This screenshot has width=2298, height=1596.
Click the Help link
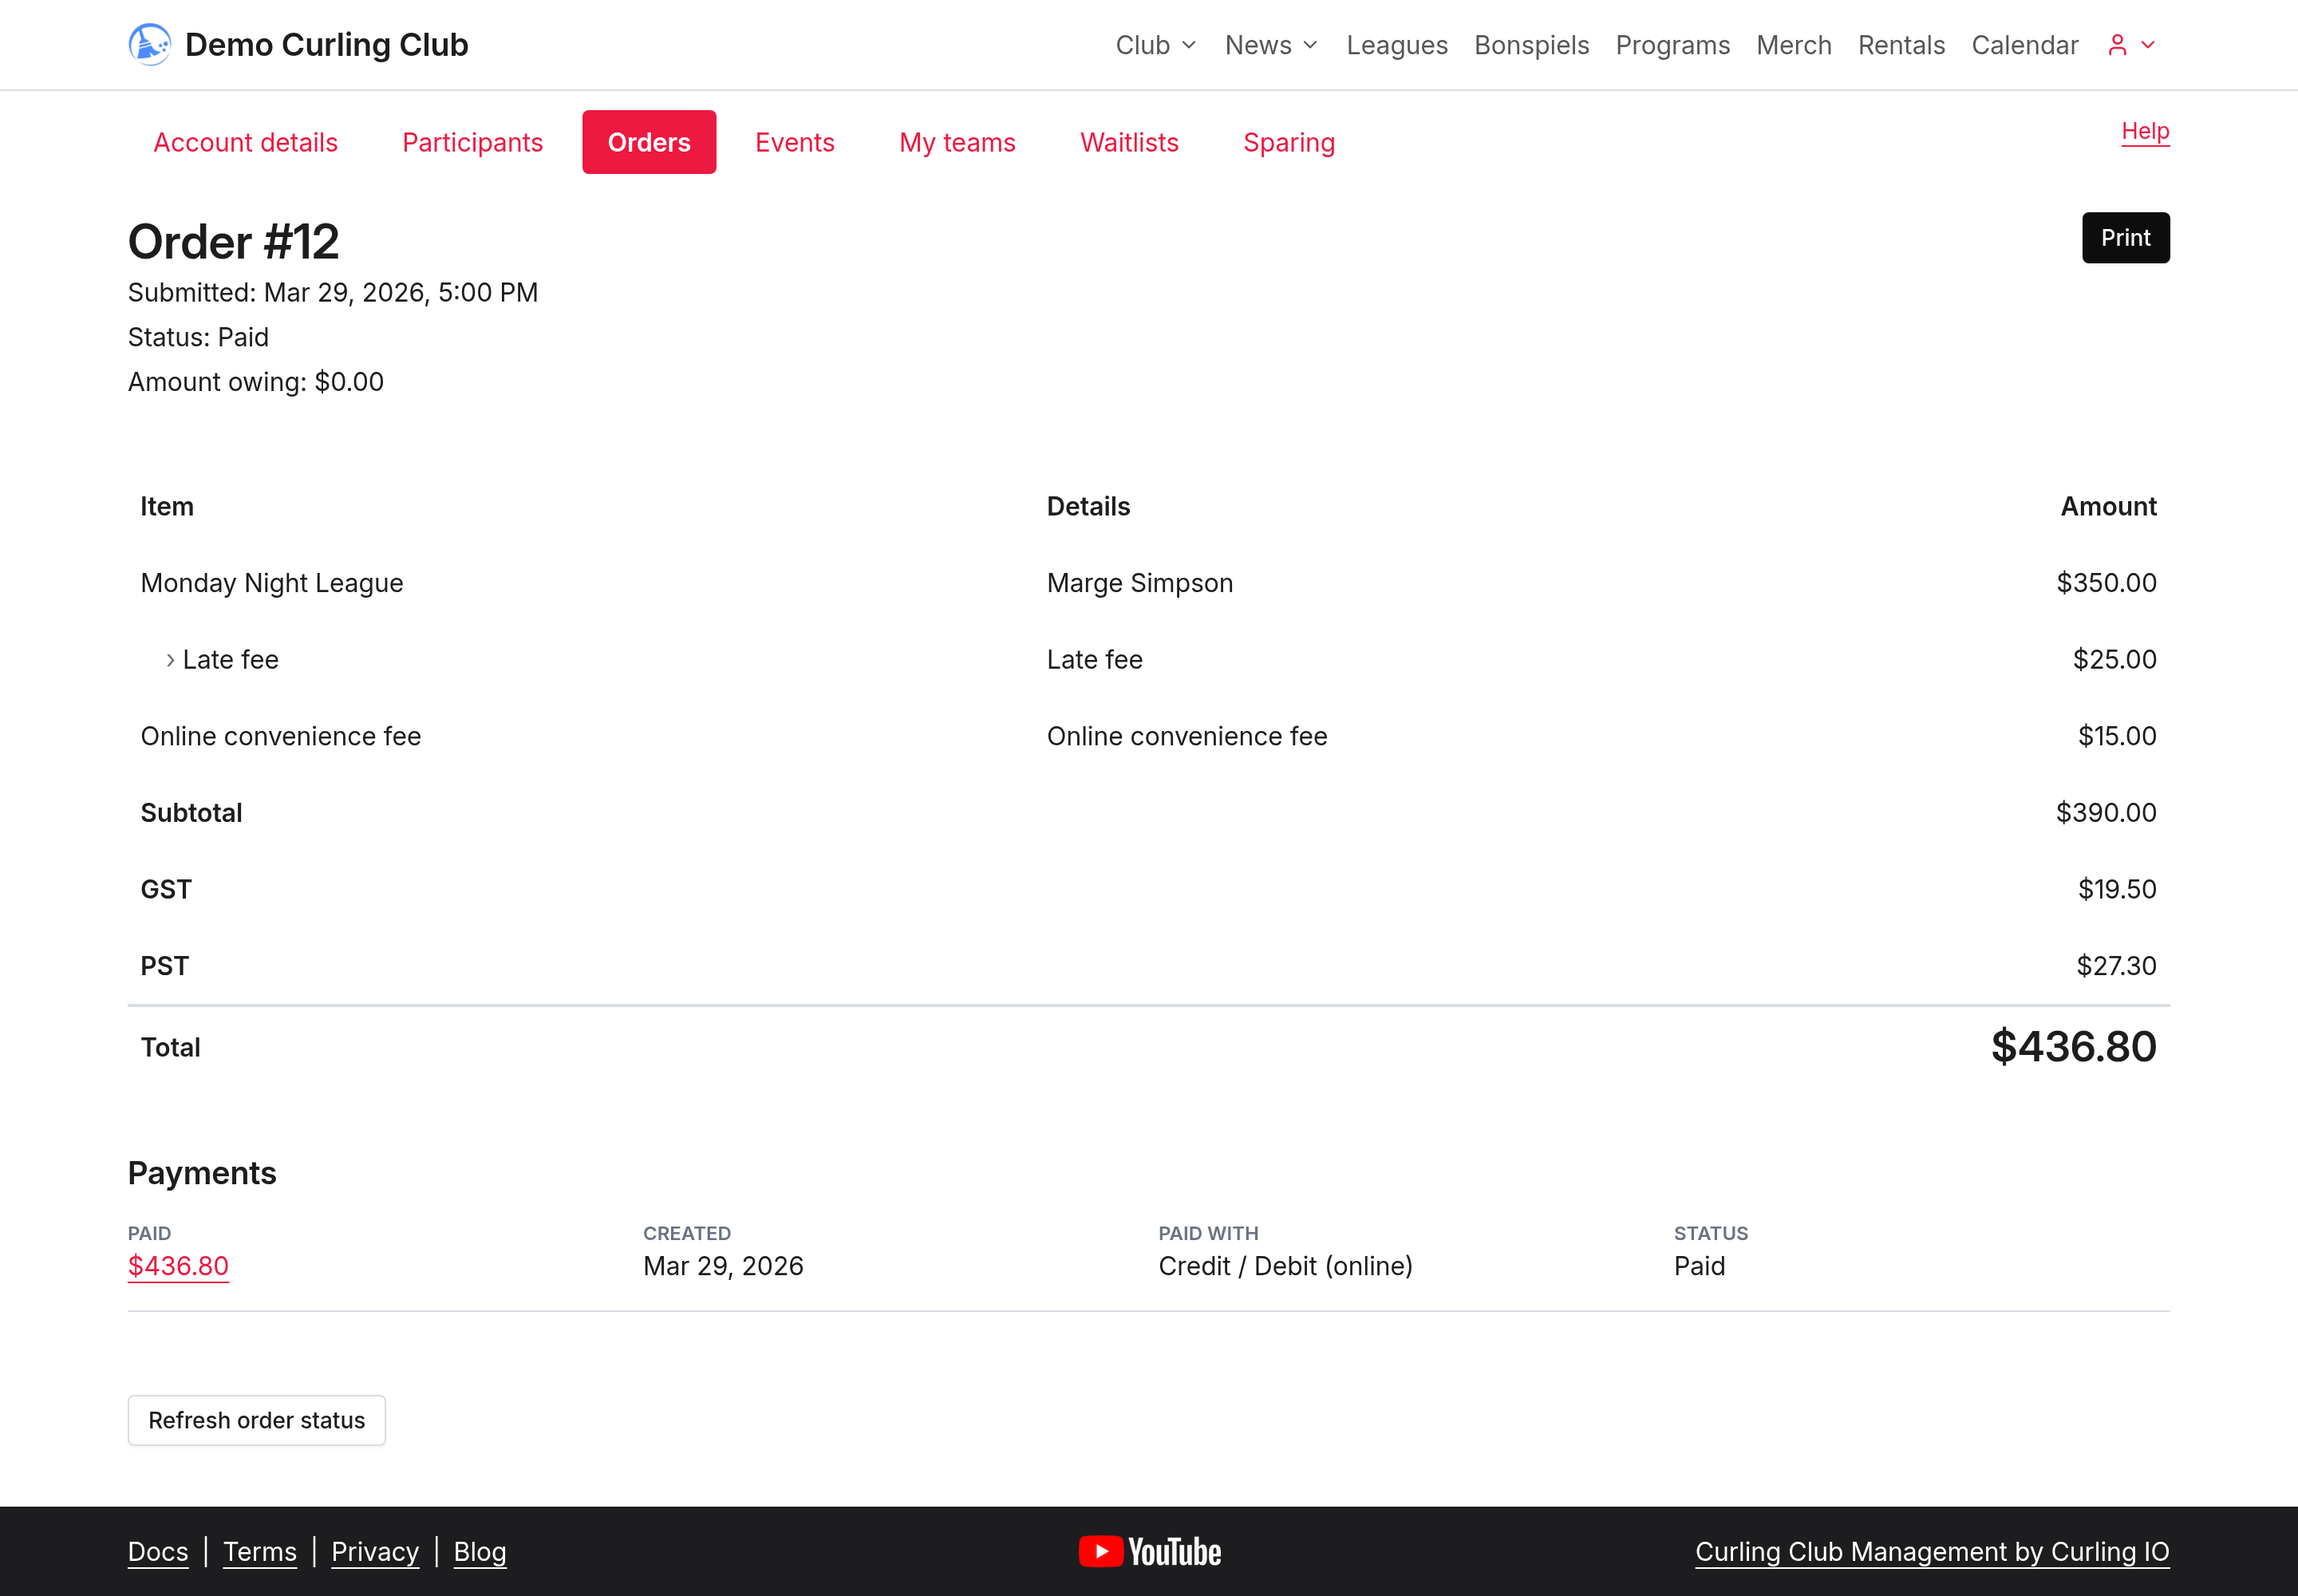coord(2145,131)
